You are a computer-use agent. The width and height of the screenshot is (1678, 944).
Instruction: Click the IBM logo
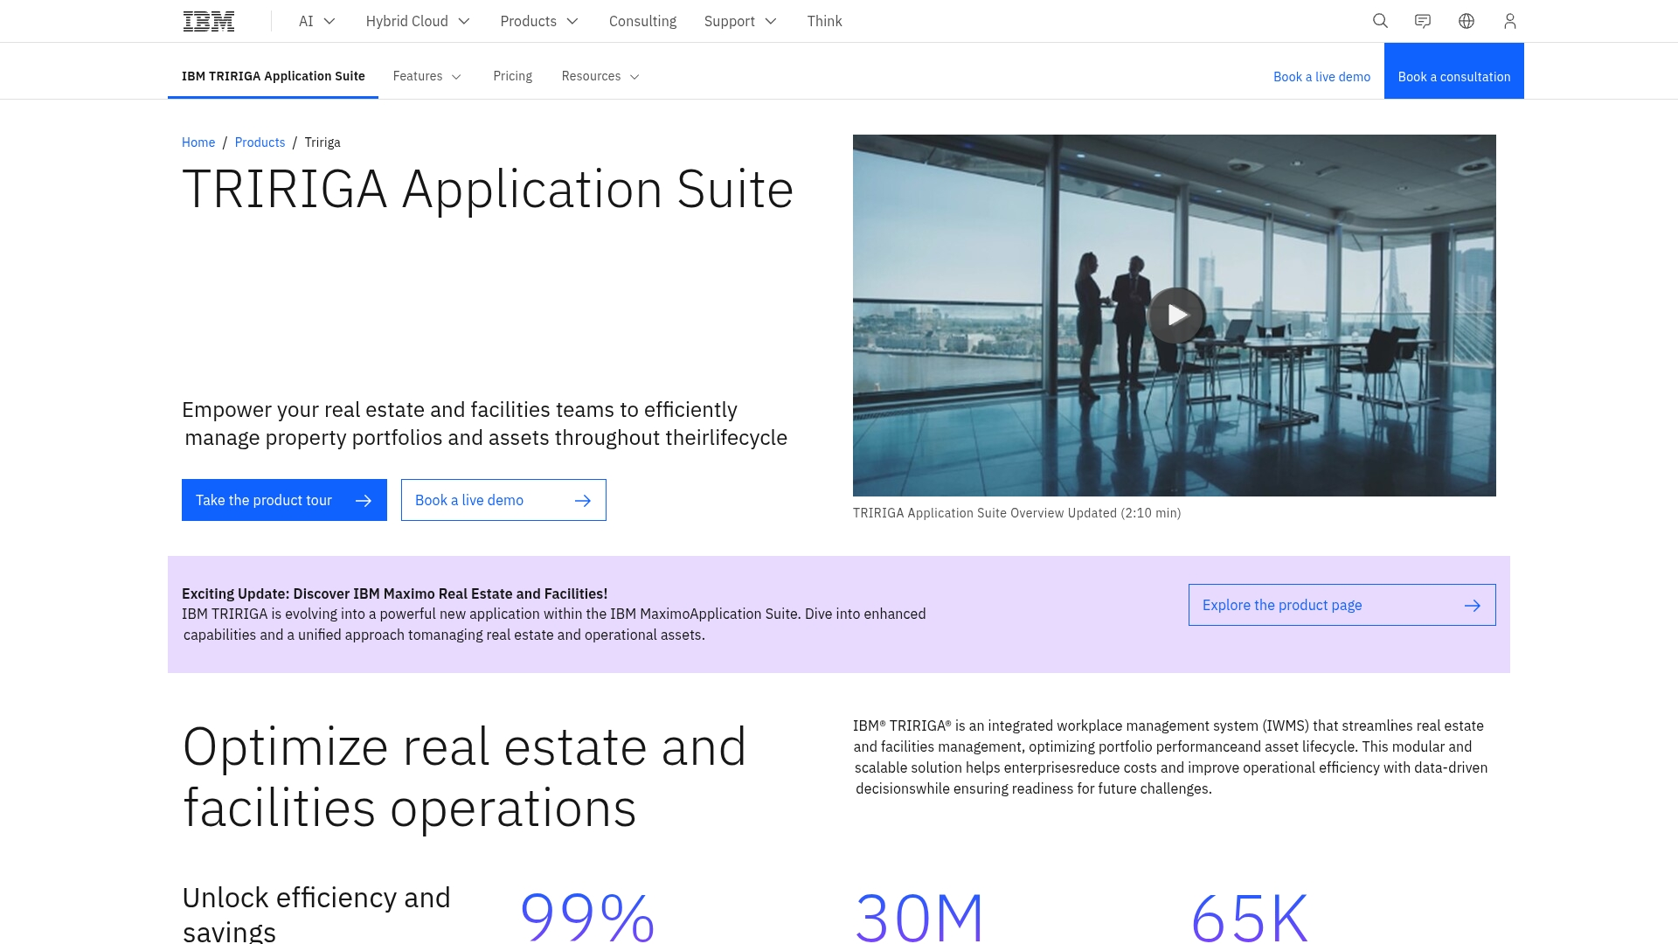208,21
